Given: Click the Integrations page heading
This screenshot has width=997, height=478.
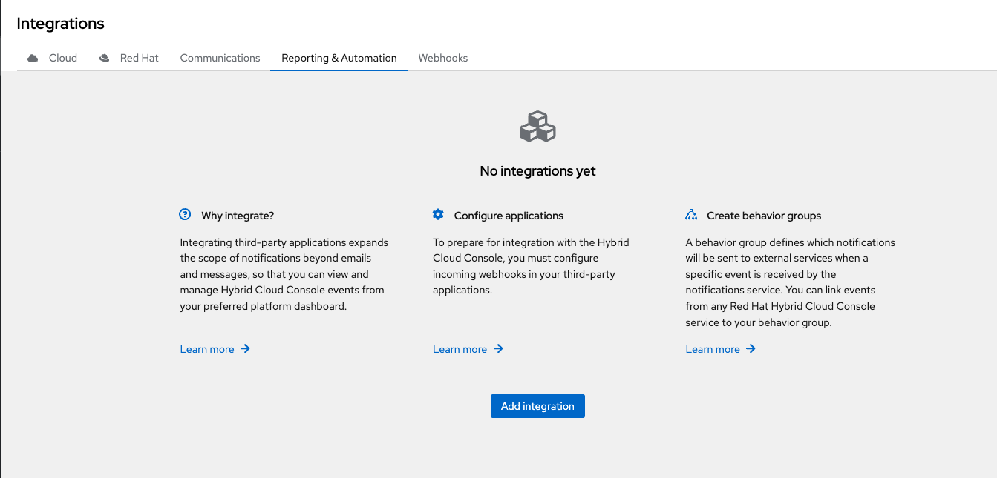Looking at the screenshot, I should 60,24.
